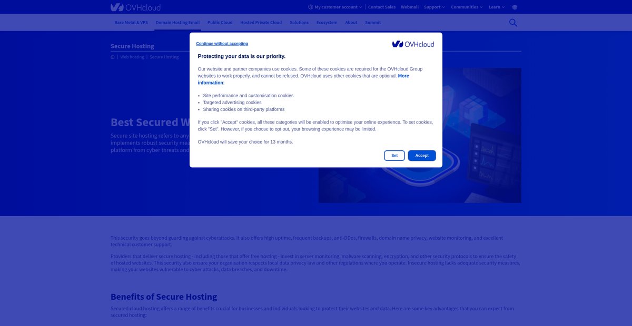This screenshot has height=326, width=632.
Task: Click Continue without accepting link
Action: pyautogui.click(x=222, y=44)
